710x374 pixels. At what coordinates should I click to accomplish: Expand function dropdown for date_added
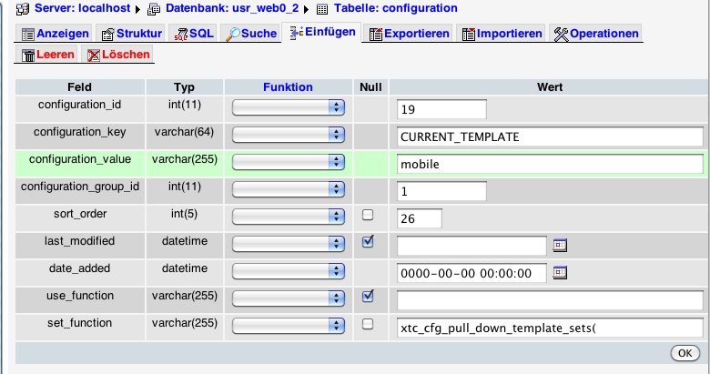pos(289,270)
